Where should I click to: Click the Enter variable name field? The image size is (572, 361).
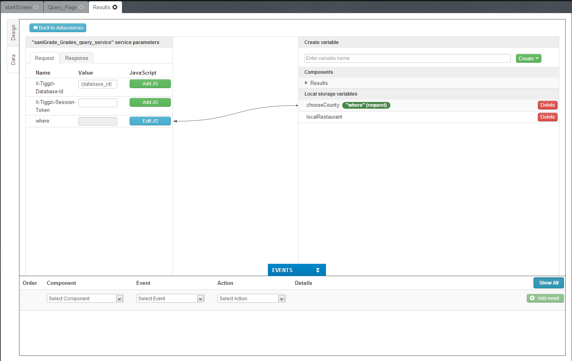[407, 58]
